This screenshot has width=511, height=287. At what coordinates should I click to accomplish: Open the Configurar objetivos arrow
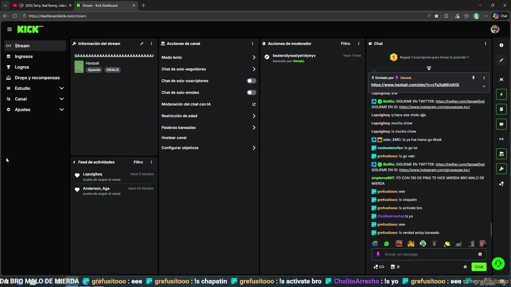(254, 148)
